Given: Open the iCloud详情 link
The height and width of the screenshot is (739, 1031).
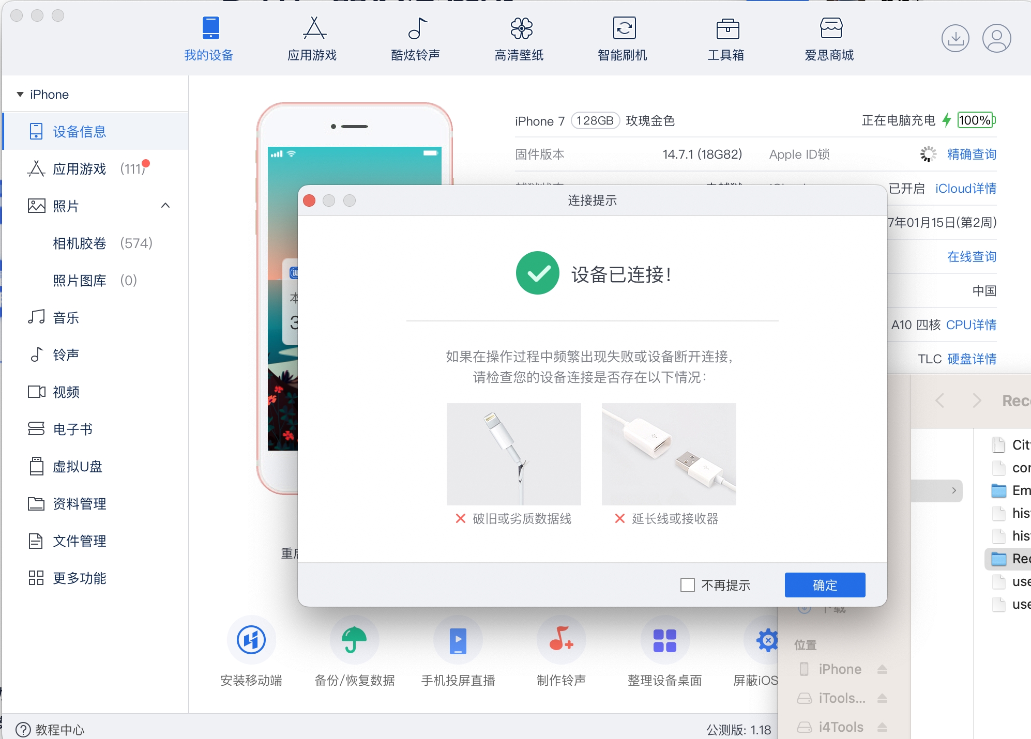Looking at the screenshot, I should [x=965, y=189].
